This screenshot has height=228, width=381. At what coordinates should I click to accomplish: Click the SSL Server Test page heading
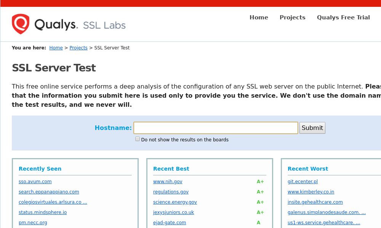coord(54,68)
